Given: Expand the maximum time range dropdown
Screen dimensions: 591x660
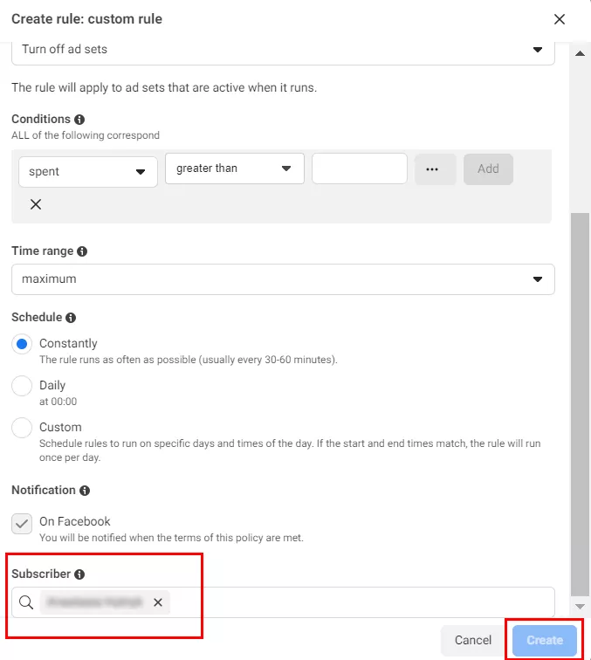Looking at the screenshot, I should point(283,279).
